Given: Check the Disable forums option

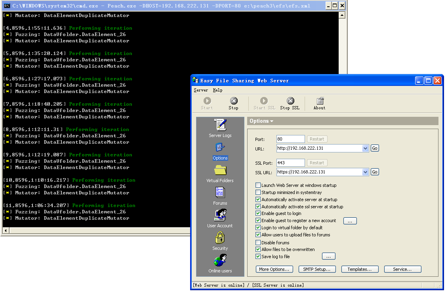Looking at the screenshot, I should pos(258,242).
